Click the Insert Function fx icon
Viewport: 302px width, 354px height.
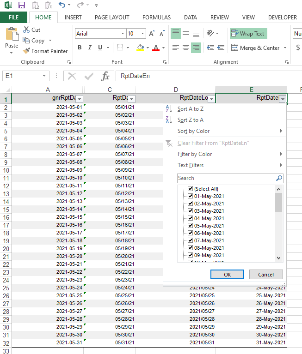105,76
